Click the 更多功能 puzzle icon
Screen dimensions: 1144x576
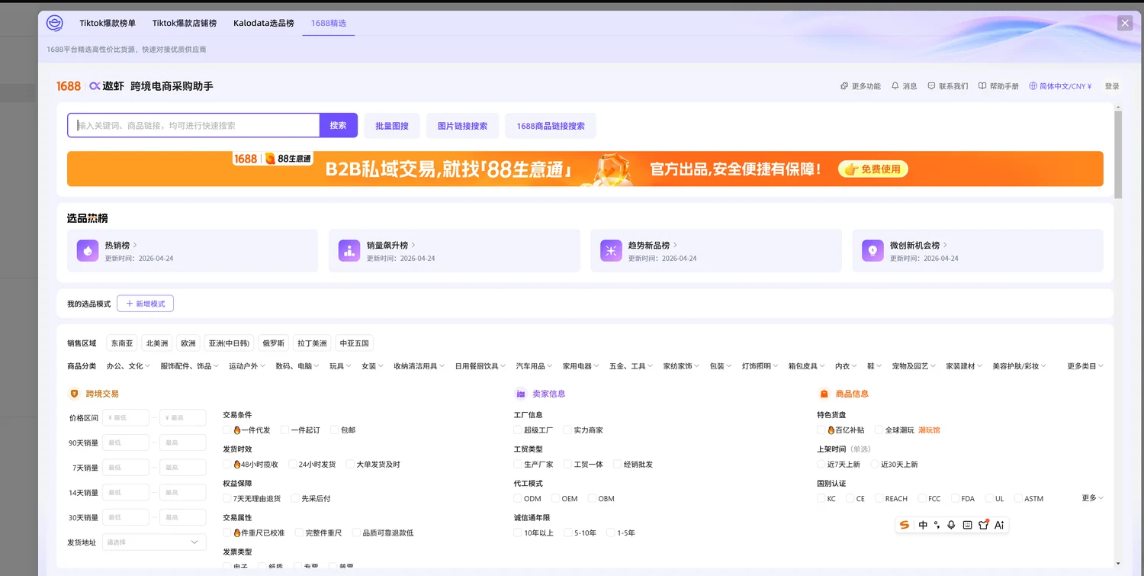[x=844, y=86]
